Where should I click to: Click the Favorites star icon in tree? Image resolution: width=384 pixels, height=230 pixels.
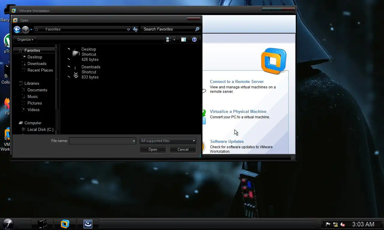point(20,50)
